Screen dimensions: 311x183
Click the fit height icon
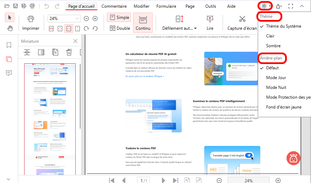(77, 29)
